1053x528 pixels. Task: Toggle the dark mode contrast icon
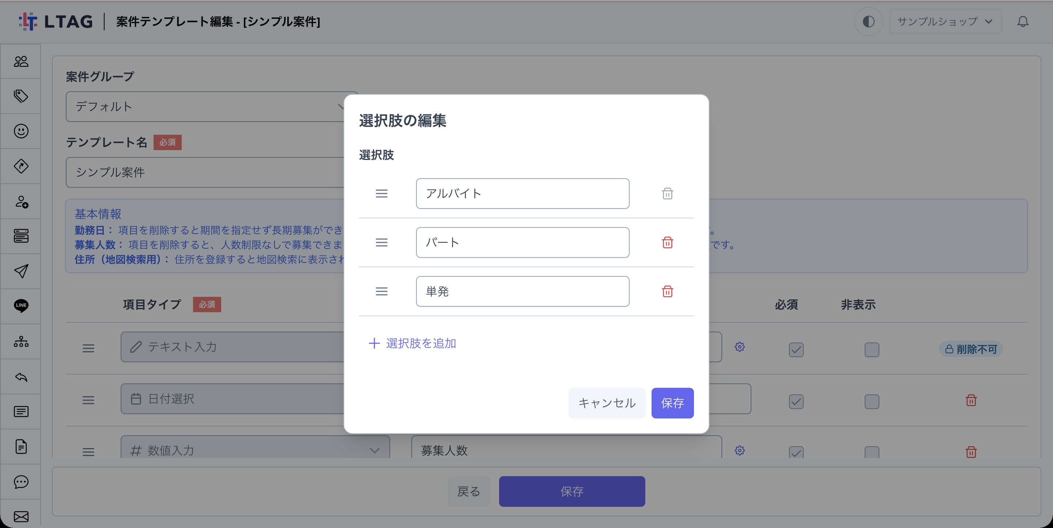(868, 21)
